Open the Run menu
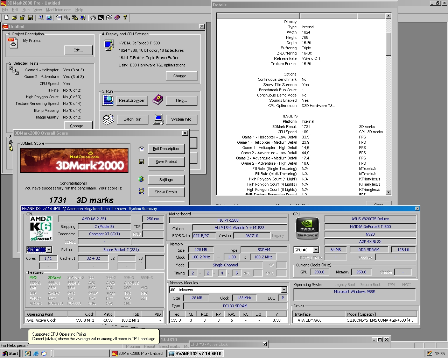448x358 pixels. pos(26,10)
